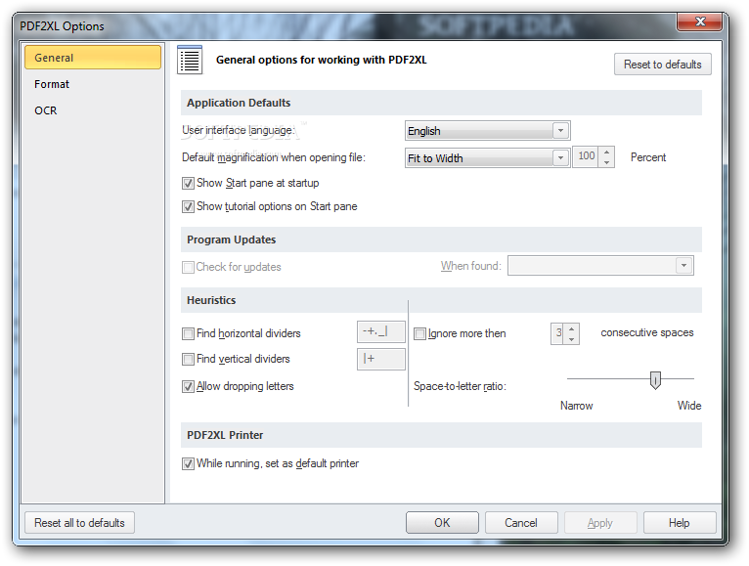Switch to the OCR options category
The width and height of the screenshot is (749, 566).
click(x=46, y=110)
